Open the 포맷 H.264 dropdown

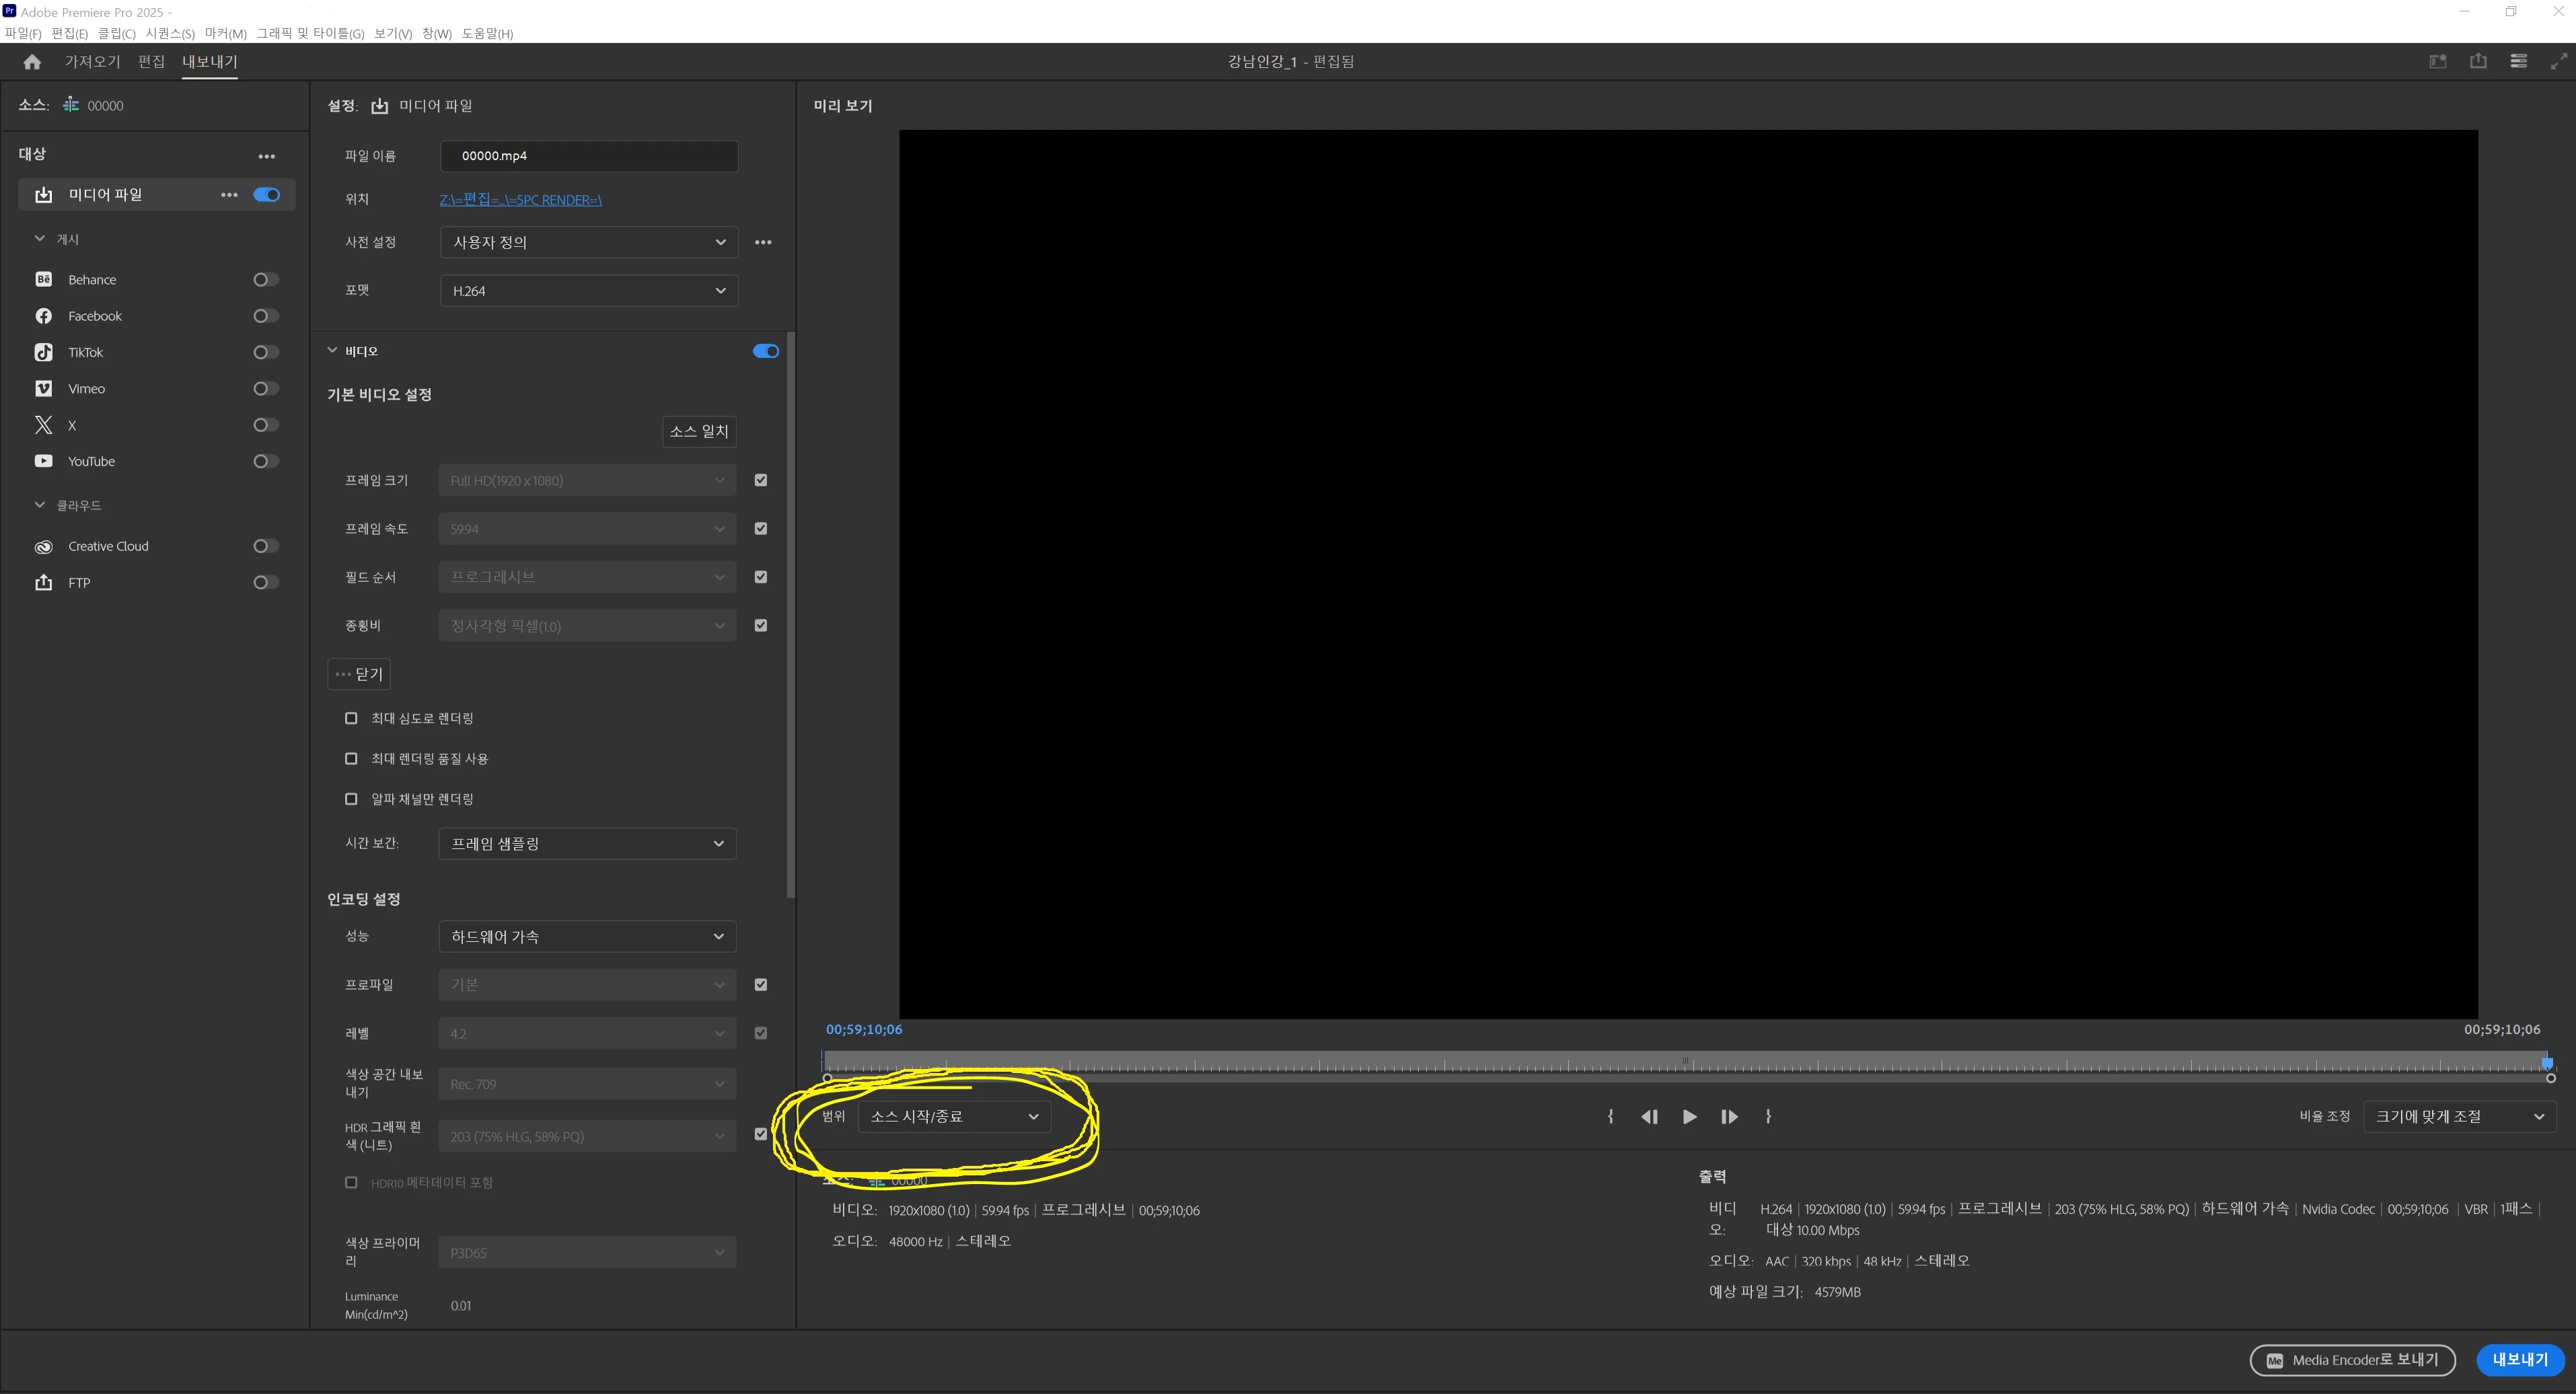(588, 291)
